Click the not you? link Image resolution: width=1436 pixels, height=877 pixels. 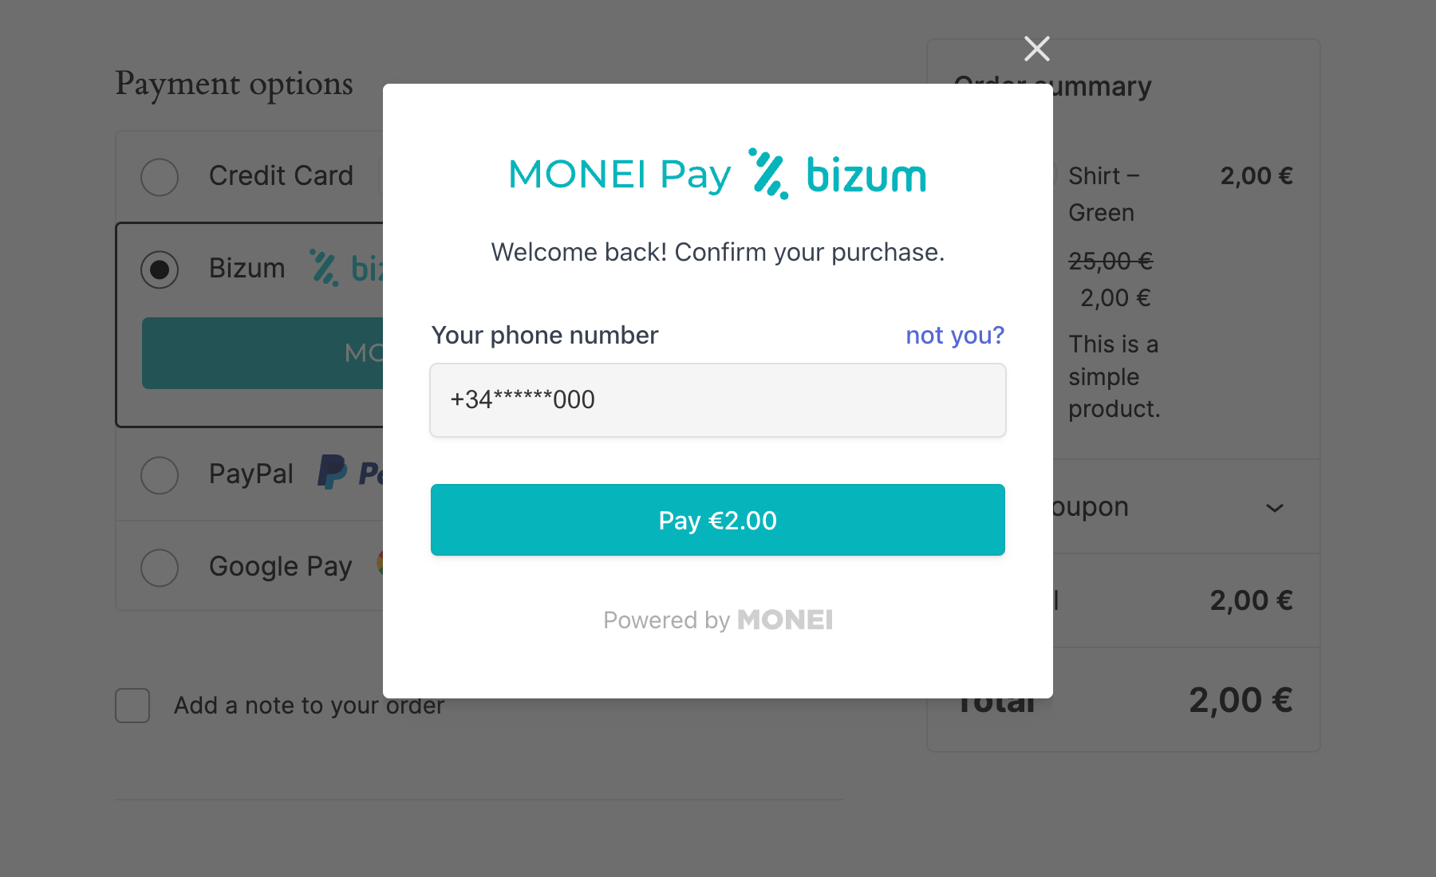pos(954,336)
